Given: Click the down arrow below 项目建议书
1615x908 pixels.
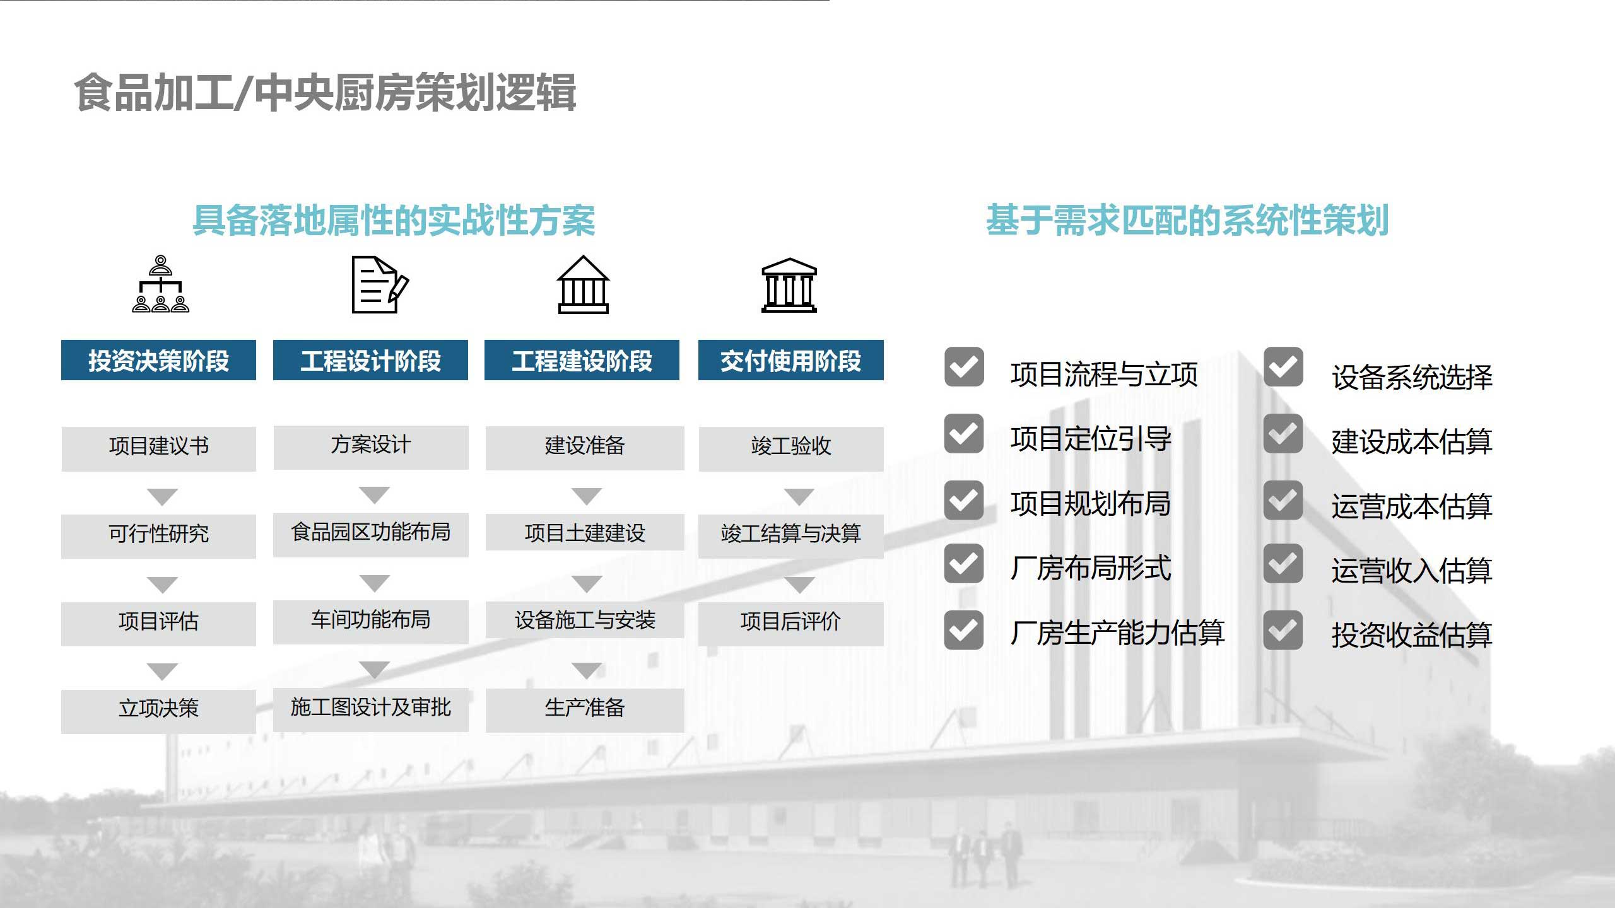Looking at the screenshot, I should tap(162, 496).
